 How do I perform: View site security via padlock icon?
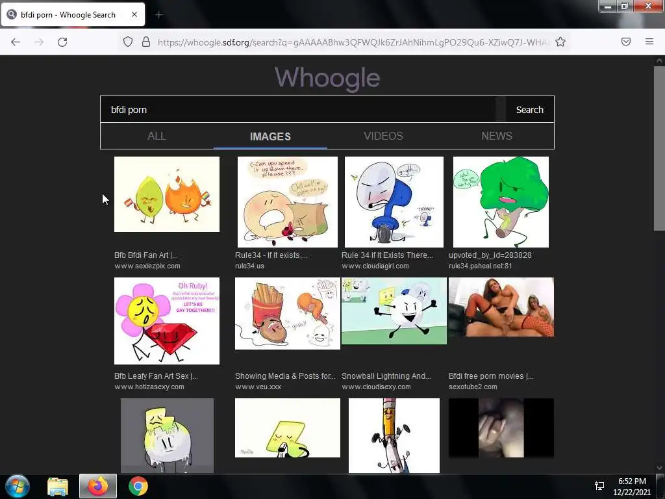[146, 42]
